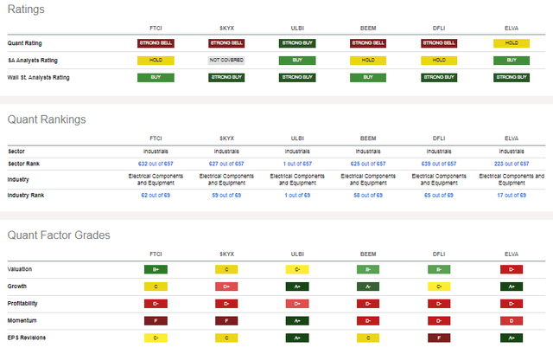Click the ELVA column header in Quant Rankings
Screen dimensions: 553x354
512,138
